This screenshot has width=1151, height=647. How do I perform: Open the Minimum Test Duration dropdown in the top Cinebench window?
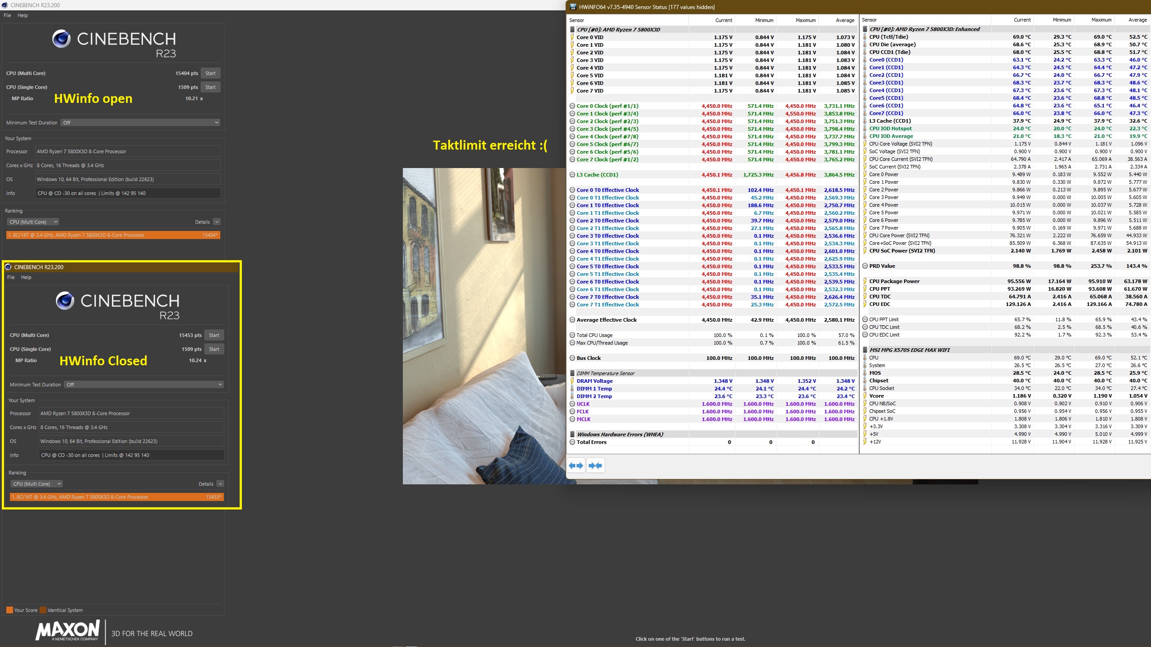[140, 123]
